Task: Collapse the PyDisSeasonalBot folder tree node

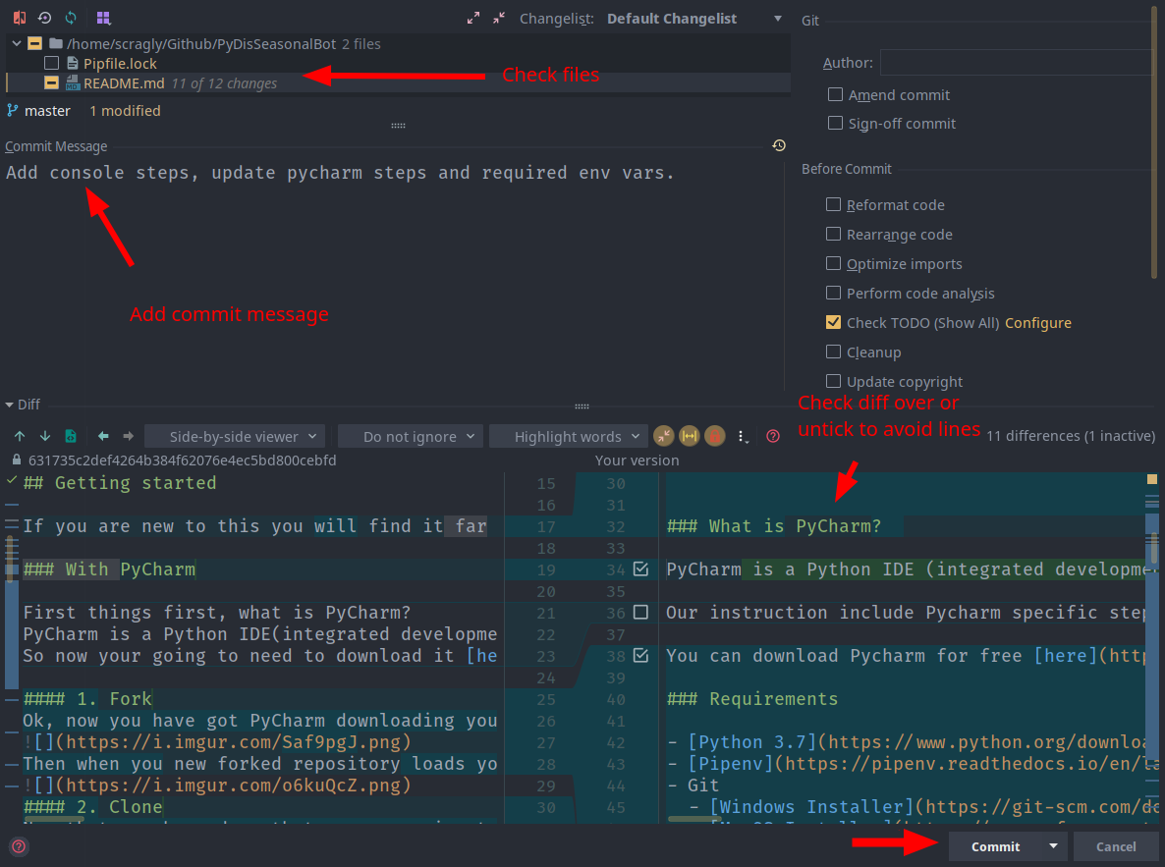Action: 16,43
